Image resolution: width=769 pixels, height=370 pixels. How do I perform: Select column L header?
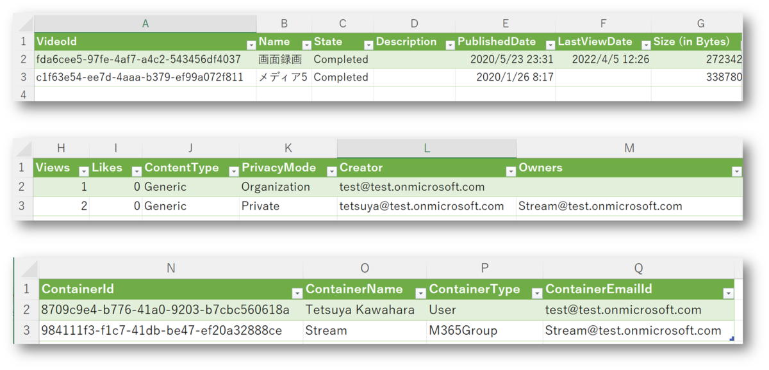coord(427,149)
